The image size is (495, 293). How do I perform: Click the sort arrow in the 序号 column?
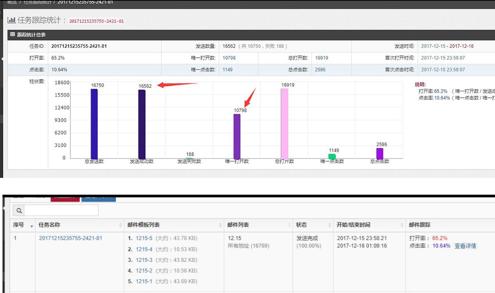(32, 225)
